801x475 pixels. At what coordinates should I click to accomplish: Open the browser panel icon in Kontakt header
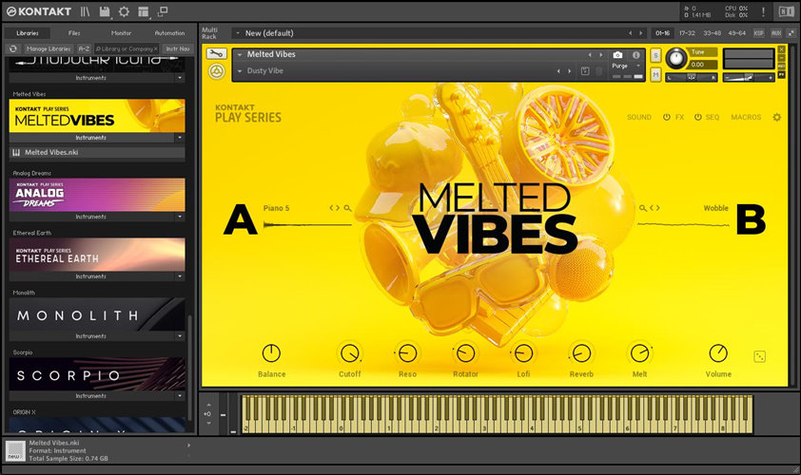(85, 11)
